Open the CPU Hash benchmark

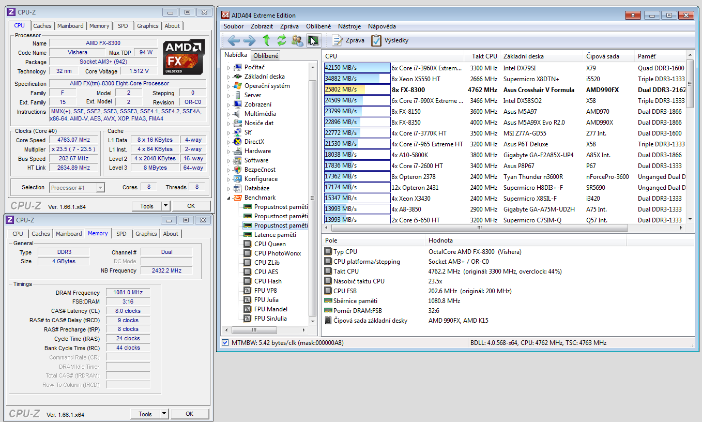click(268, 281)
